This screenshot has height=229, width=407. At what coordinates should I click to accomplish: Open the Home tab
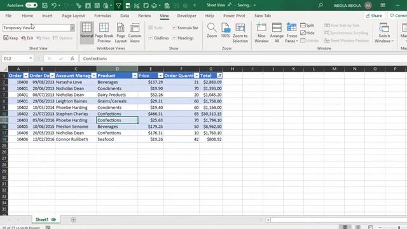27,15
